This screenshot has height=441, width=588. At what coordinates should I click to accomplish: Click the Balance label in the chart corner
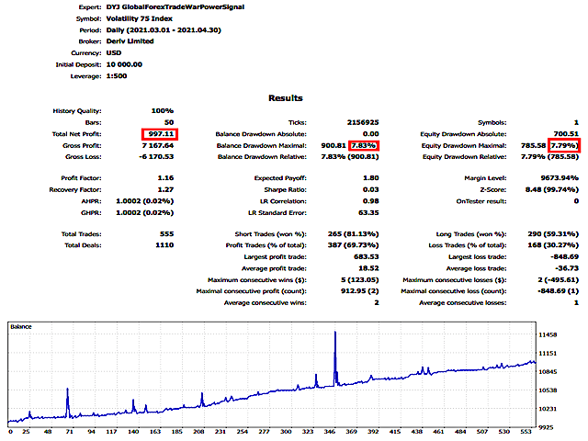[22, 326]
